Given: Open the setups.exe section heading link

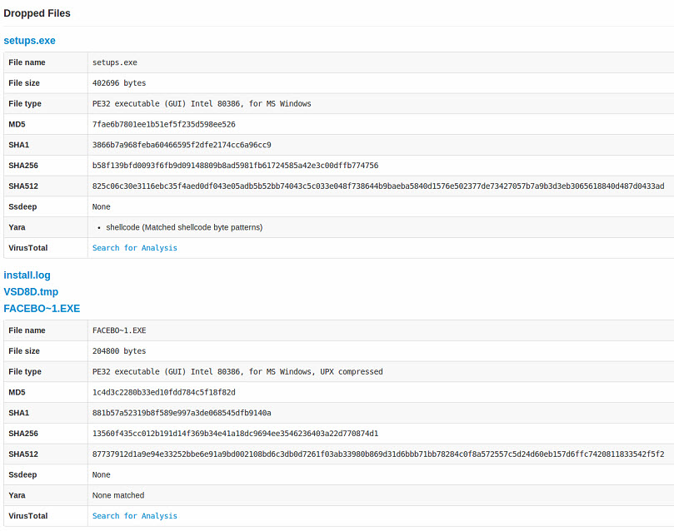Looking at the screenshot, I should click(29, 40).
